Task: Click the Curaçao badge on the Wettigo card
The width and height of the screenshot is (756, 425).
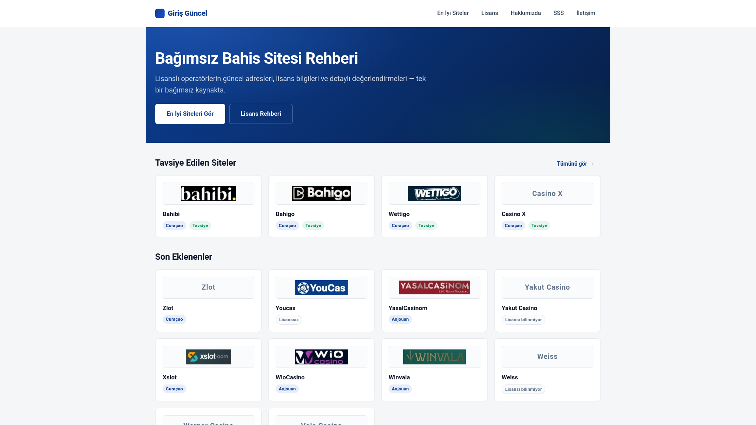Action: [x=400, y=225]
